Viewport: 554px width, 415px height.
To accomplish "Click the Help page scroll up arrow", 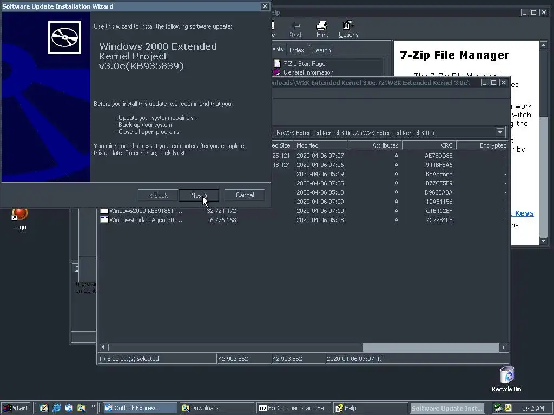I will pyautogui.click(x=543, y=45).
